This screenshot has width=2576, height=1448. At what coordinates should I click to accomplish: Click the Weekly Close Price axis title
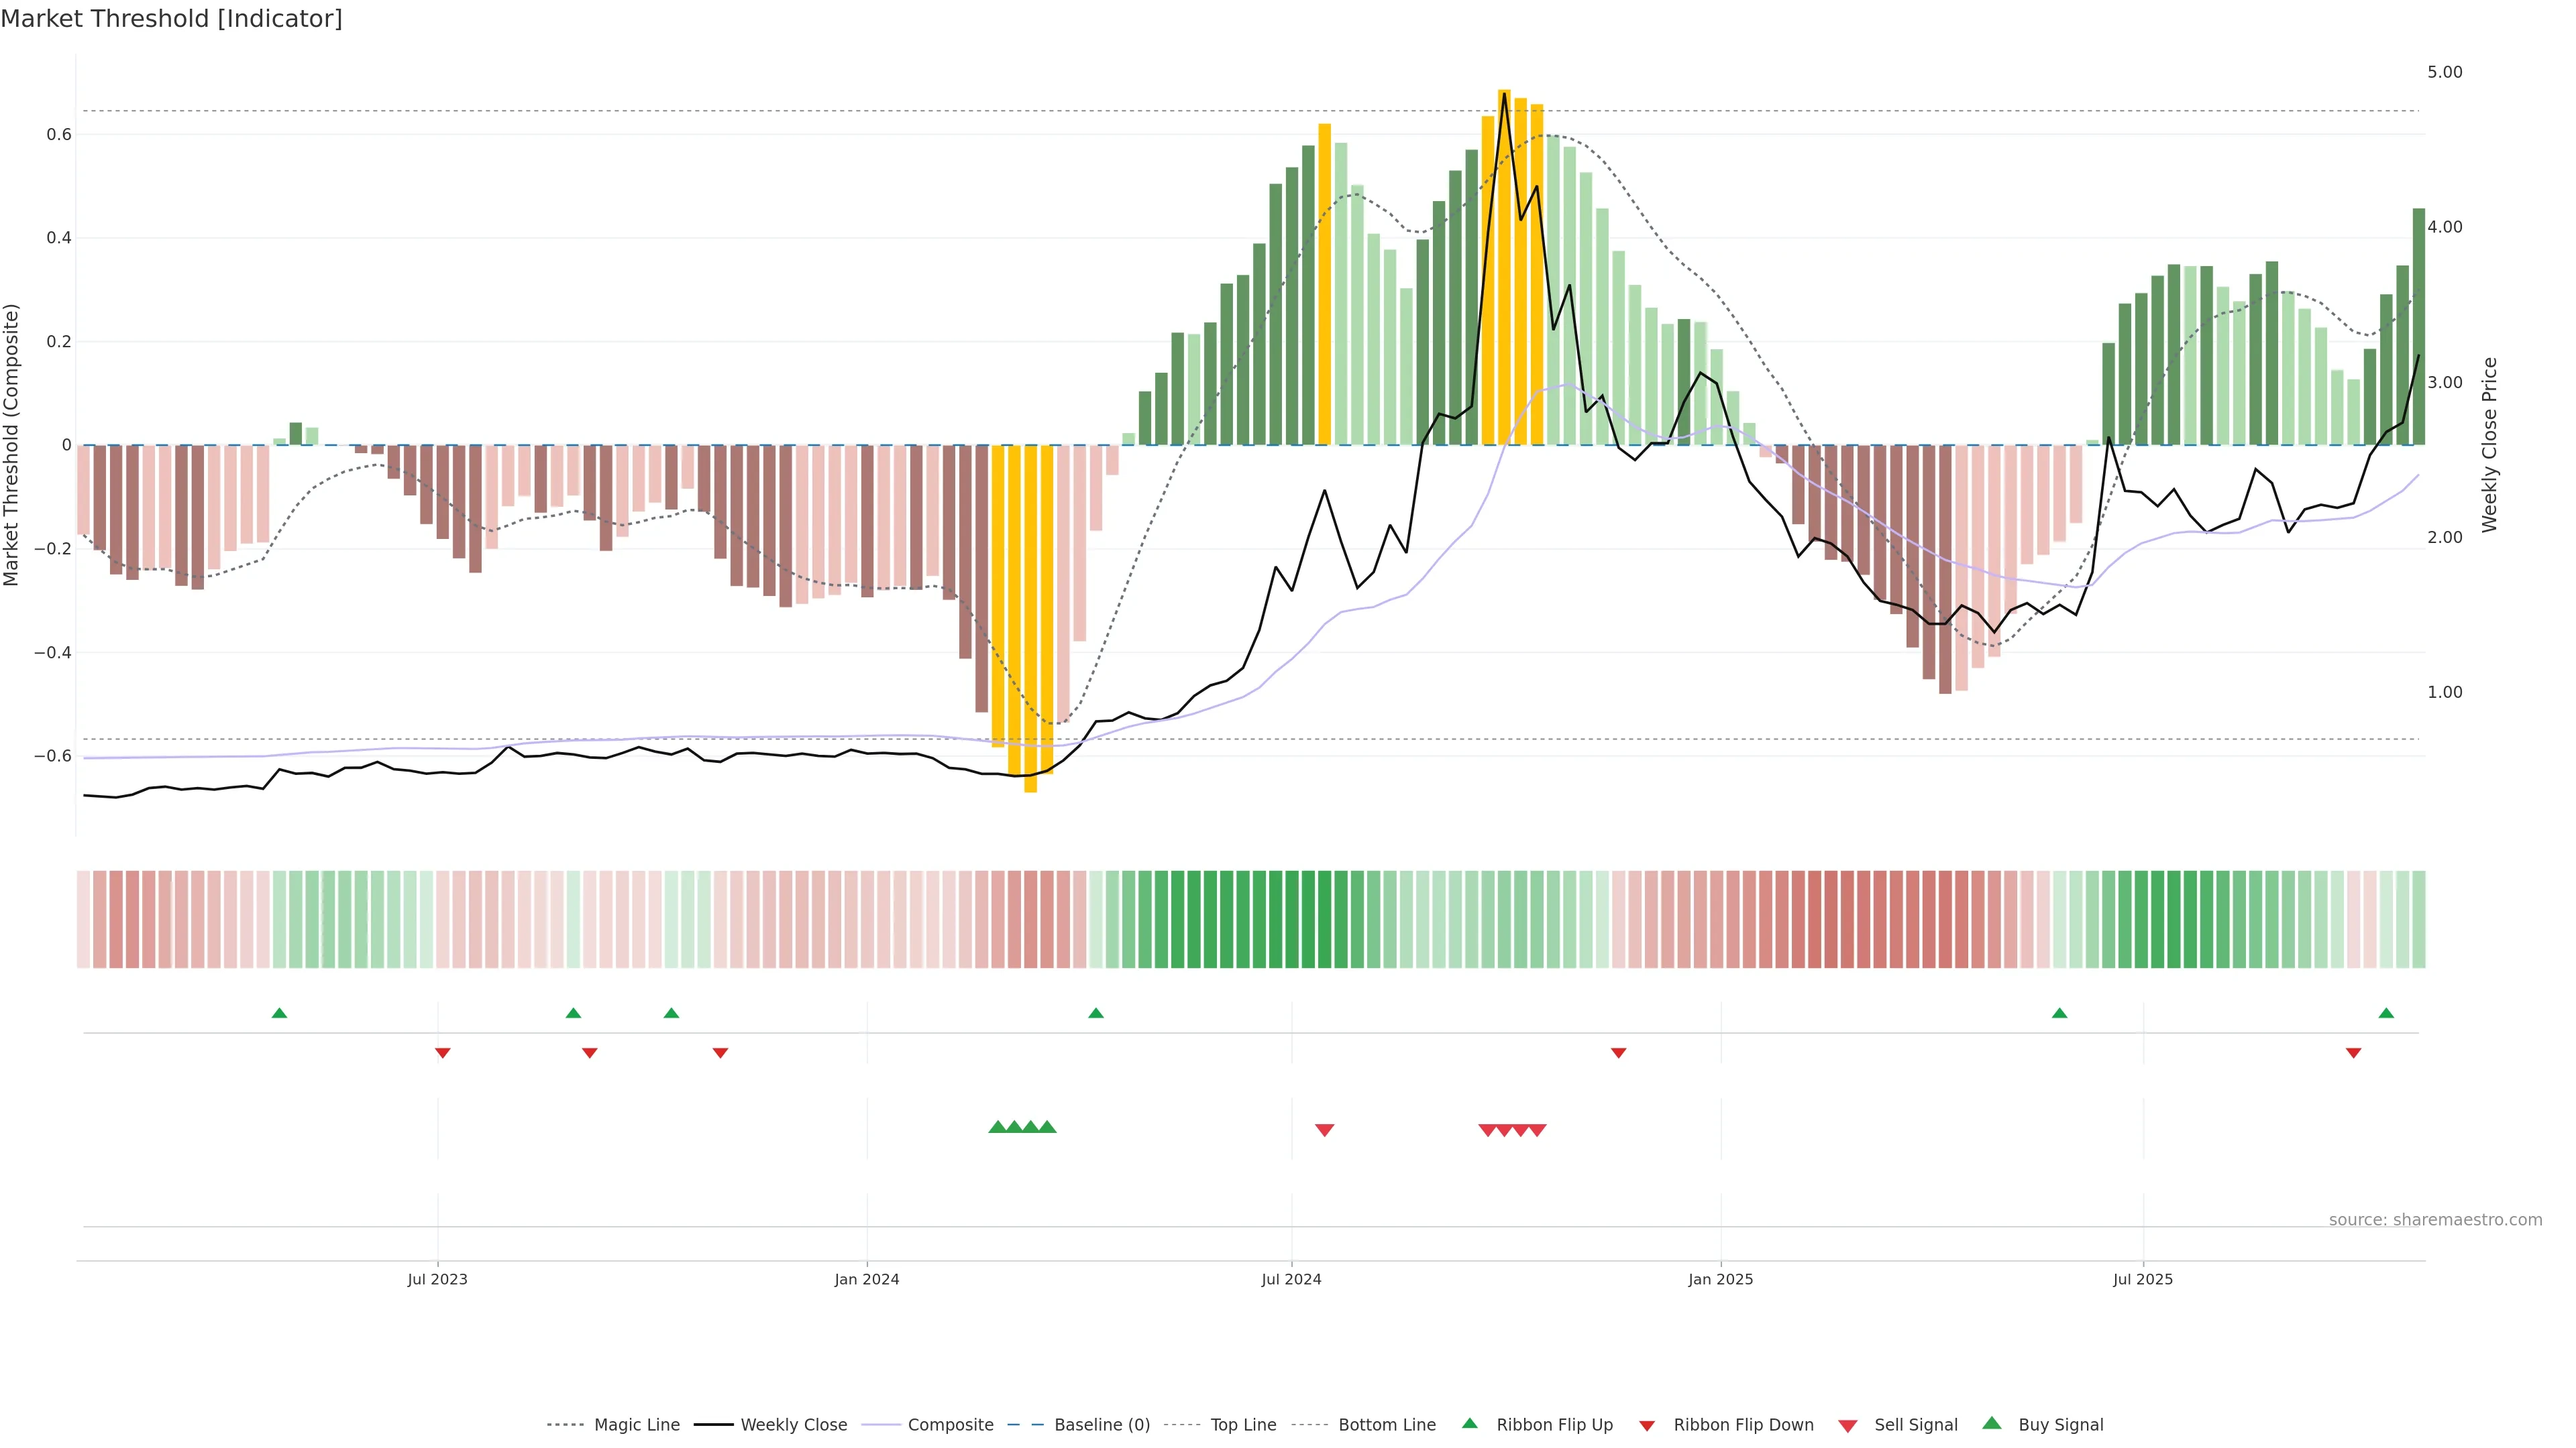(x=2489, y=444)
